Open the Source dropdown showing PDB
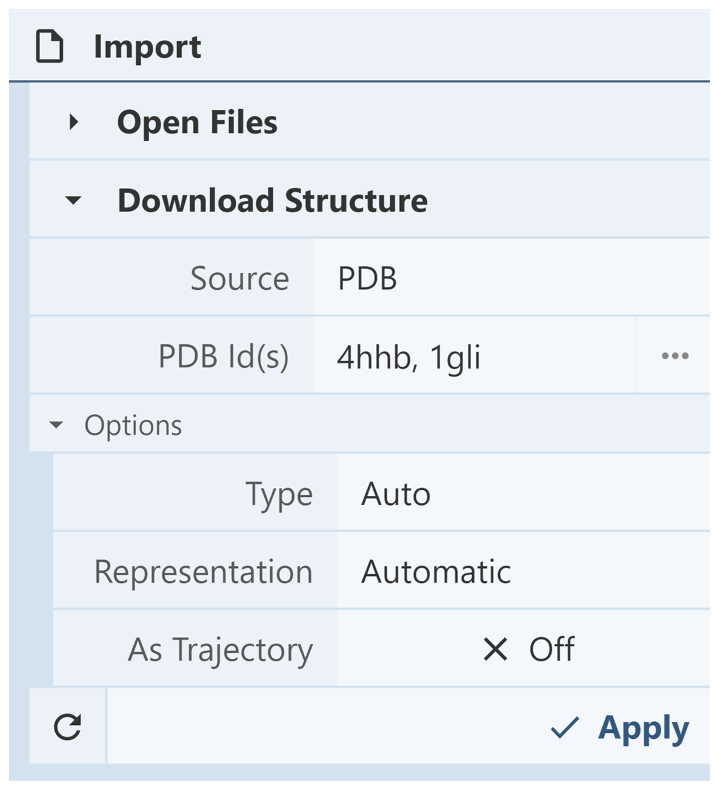Screen dimensions: 717x788 (x=510, y=278)
